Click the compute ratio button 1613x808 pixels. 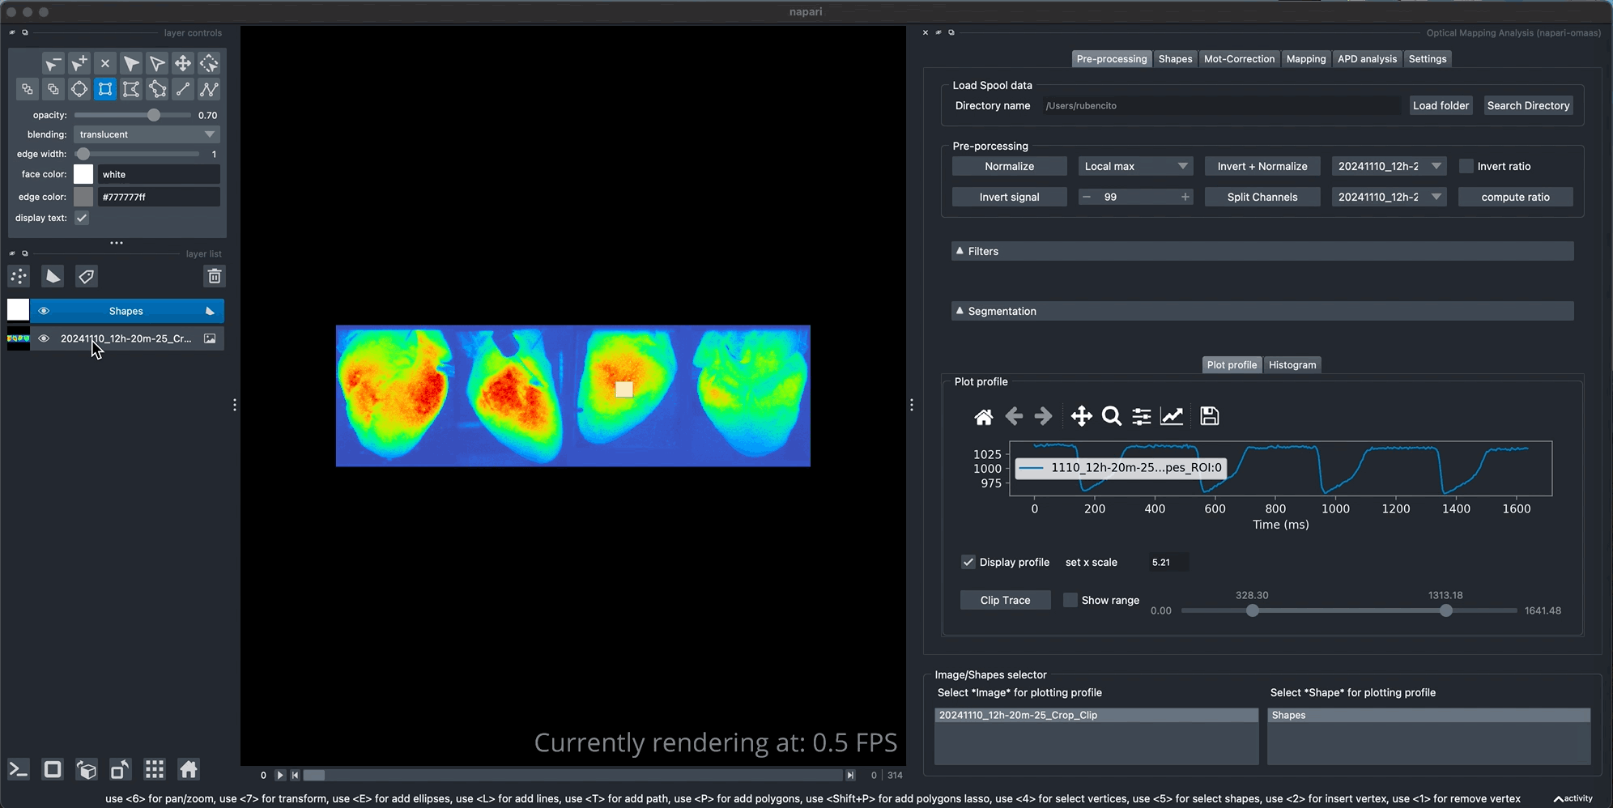tap(1515, 197)
